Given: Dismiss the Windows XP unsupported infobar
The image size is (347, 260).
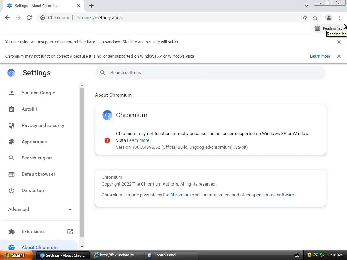Looking at the screenshot, I should pyautogui.click(x=339, y=56).
